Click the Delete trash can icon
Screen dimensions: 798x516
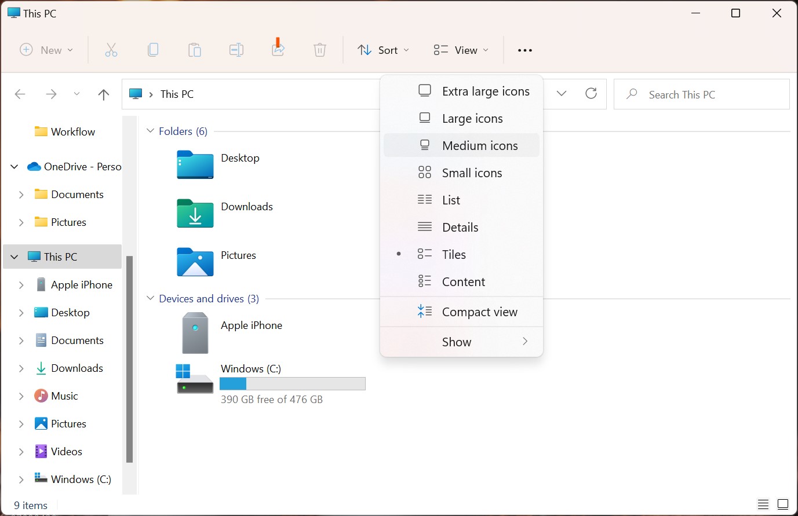point(320,50)
